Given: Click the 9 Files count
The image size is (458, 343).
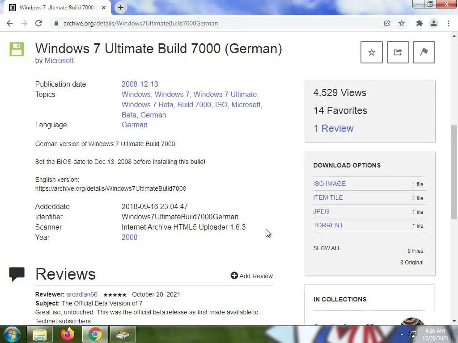Looking at the screenshot, I should (x=416, y=251).
